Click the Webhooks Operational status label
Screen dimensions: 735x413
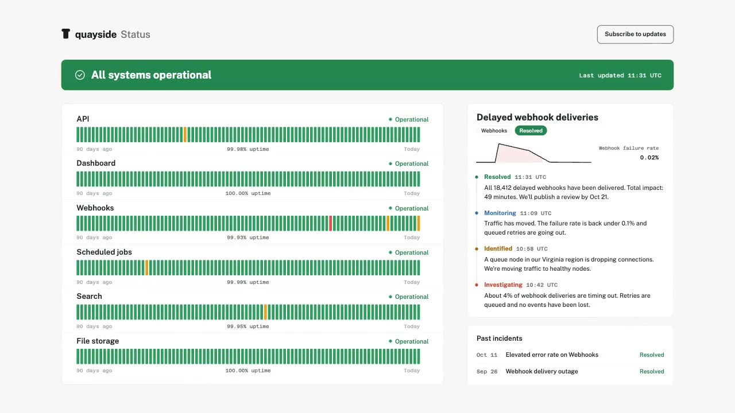click(409, 208)
